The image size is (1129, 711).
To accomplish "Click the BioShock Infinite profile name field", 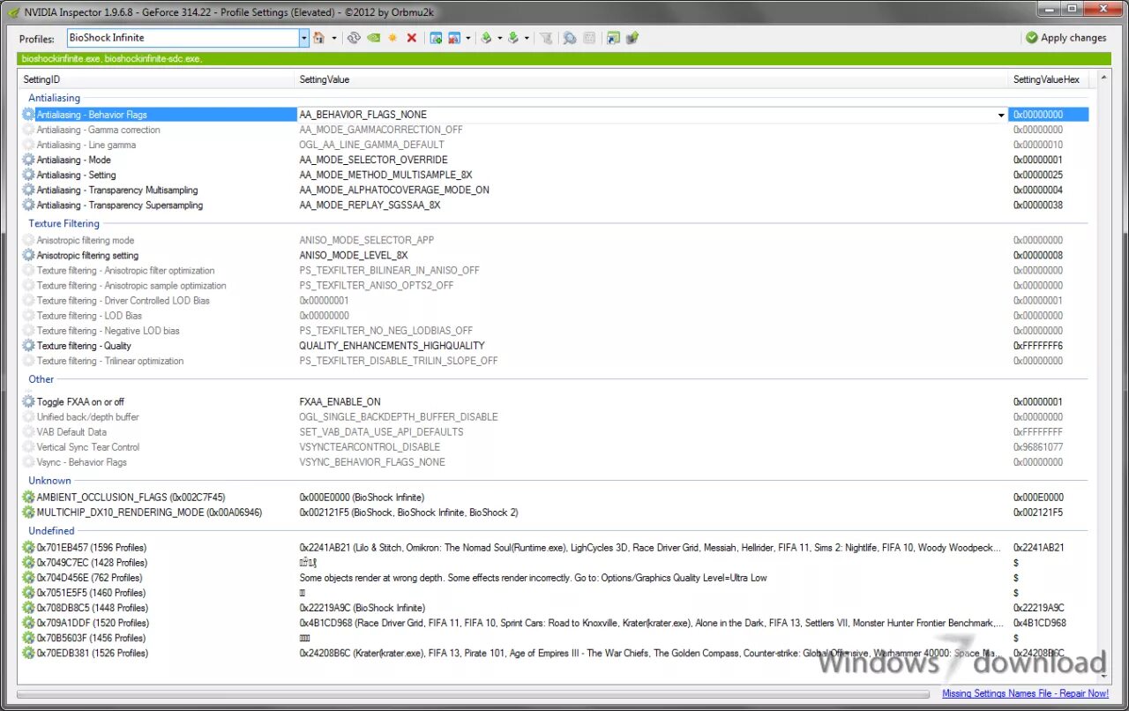I will (x=183, y=38).
